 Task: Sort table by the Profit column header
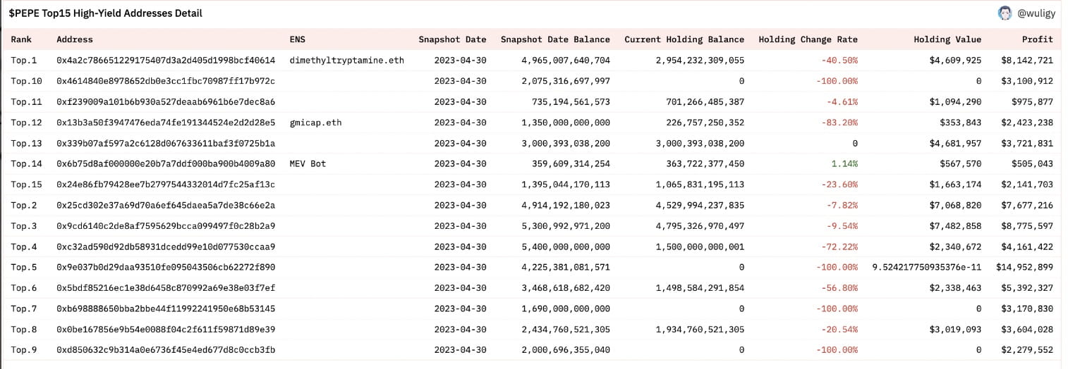(x=1037, y=39)
